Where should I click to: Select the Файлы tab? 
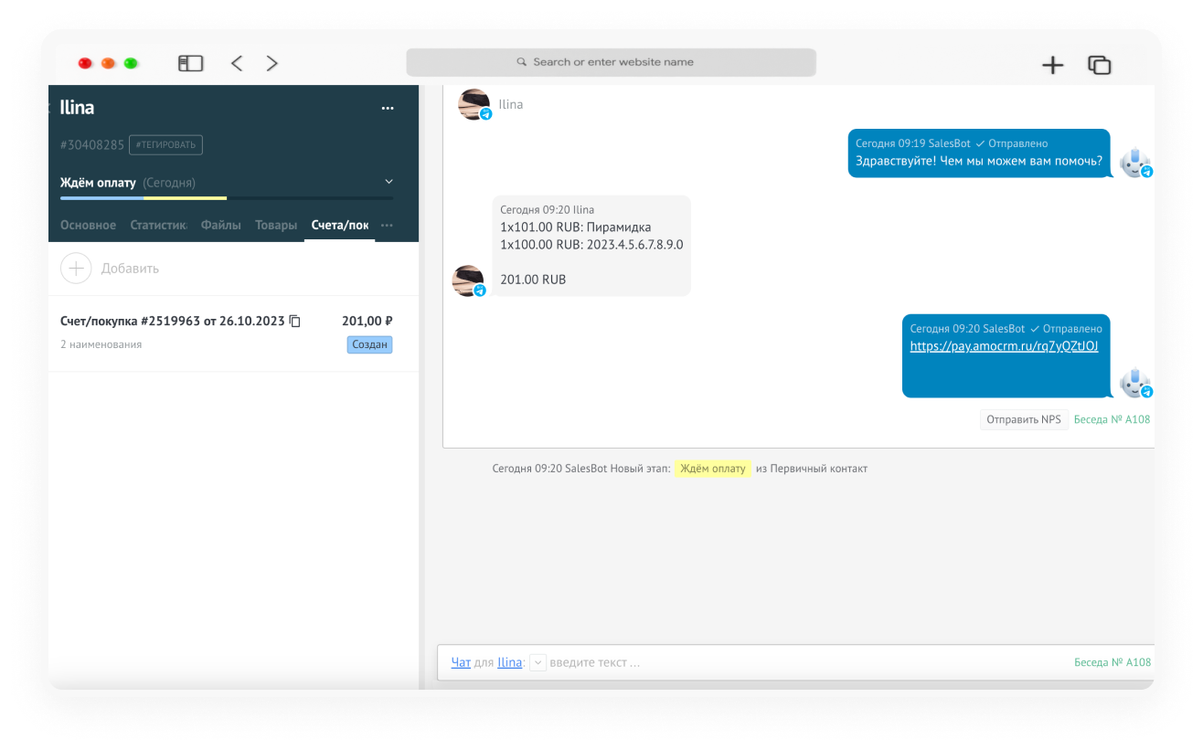pyautogui.click(x=221, y=225)
